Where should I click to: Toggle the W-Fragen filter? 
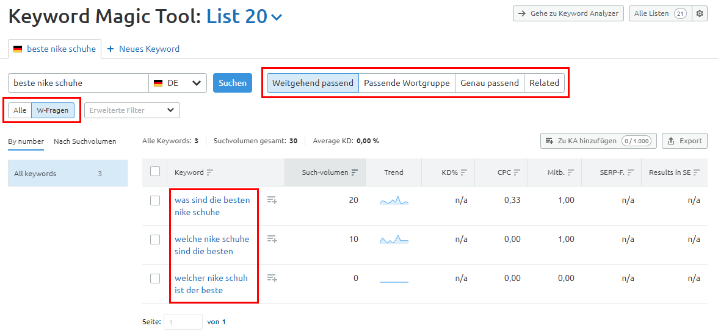pos(53,110)
